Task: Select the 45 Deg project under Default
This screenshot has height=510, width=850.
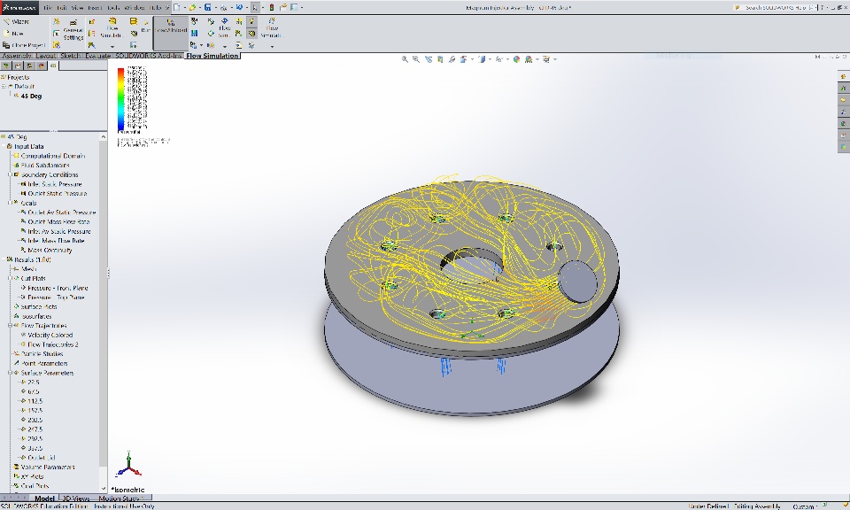Action: [31, 96]
